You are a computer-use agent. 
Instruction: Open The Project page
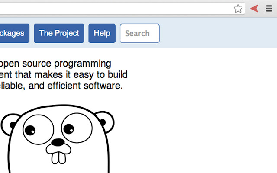(59, 33)
